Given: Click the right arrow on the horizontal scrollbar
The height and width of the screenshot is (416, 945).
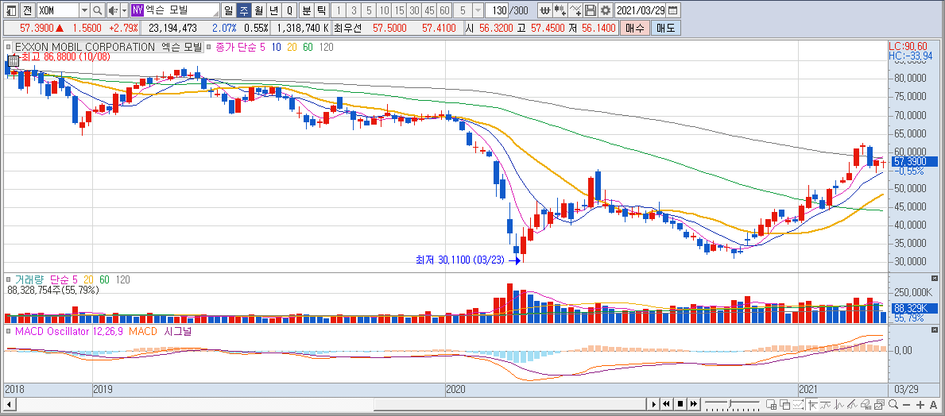Looking at the screenshot, I should (654, 404).
